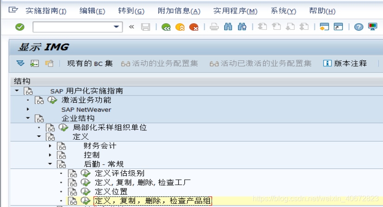
Task: Open the 转到(G) menu
Action: pyautogui.click(x=131, y=11)
